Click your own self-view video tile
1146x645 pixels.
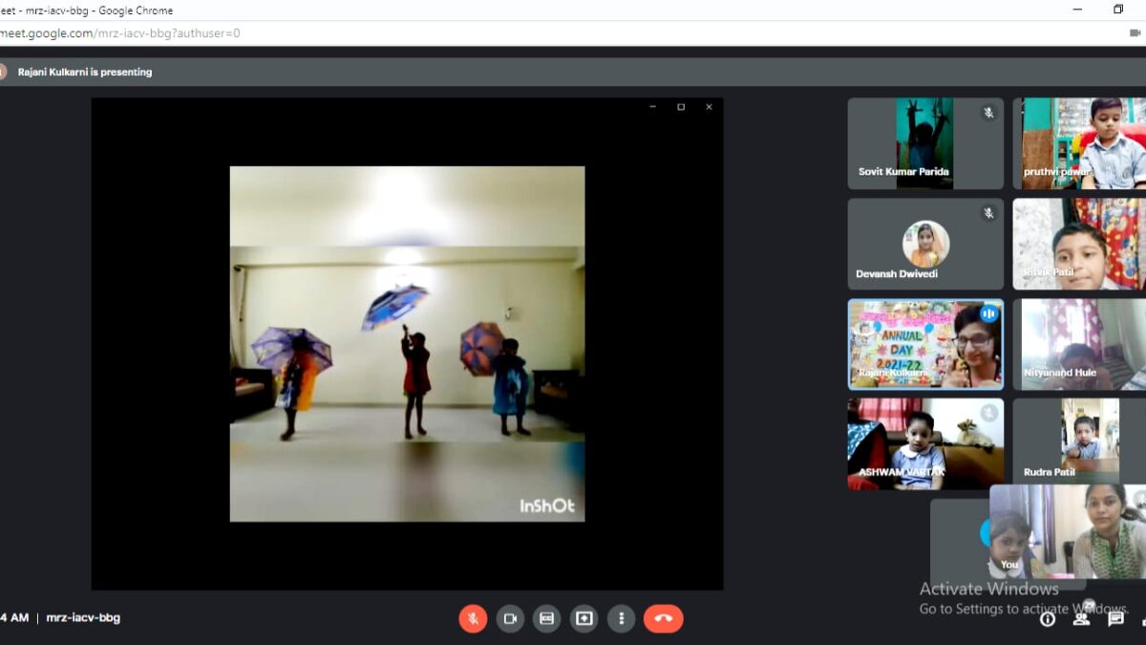(x=1068, y=531)
